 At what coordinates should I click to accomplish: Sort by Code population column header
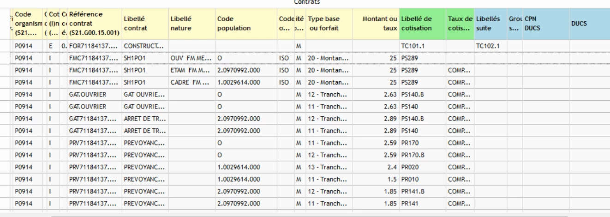pos(246,24)
